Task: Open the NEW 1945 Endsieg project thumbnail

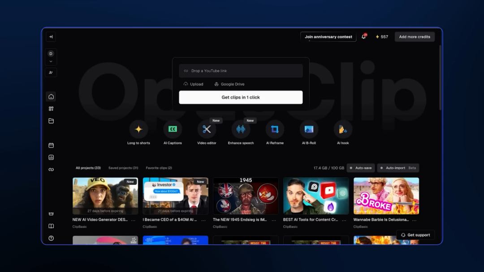Action: [x=246, y=196]
